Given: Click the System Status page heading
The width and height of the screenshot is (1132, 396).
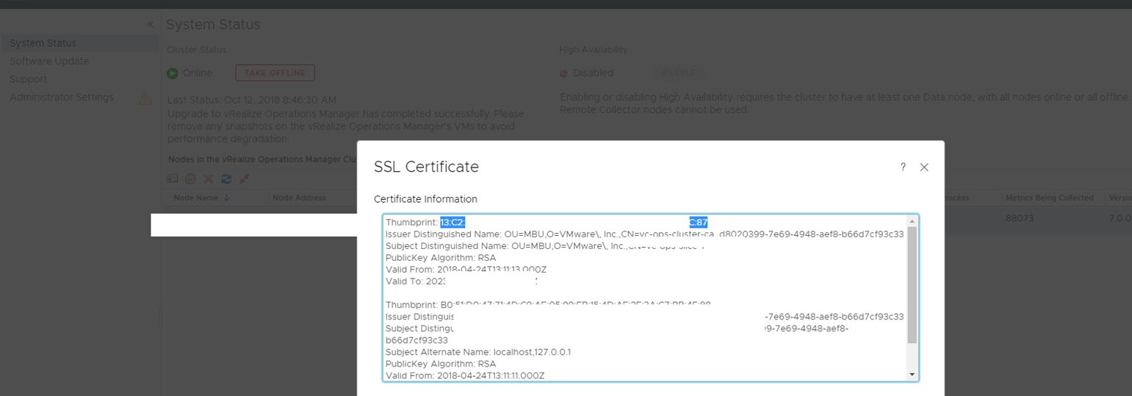Looking at the screenshot, I should tap(213, 24).
